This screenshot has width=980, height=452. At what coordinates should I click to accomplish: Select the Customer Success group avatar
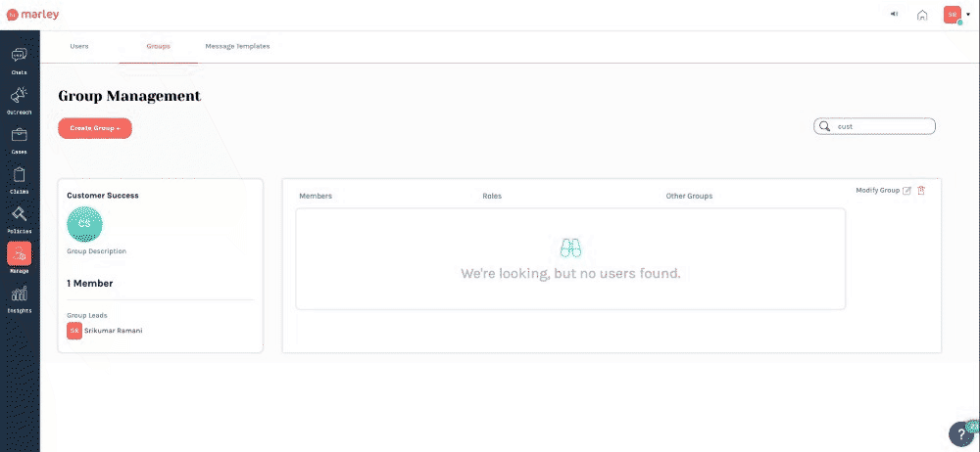(84, 224)
